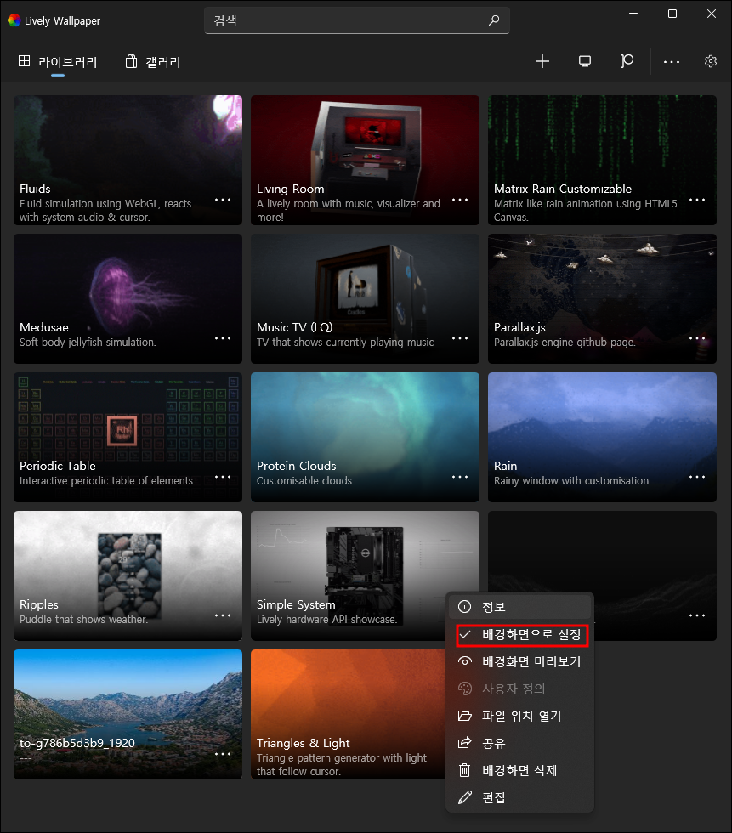Click the add wallpaper plus icon
This screenshot has height=833, width=732.
tap(542, 61)
